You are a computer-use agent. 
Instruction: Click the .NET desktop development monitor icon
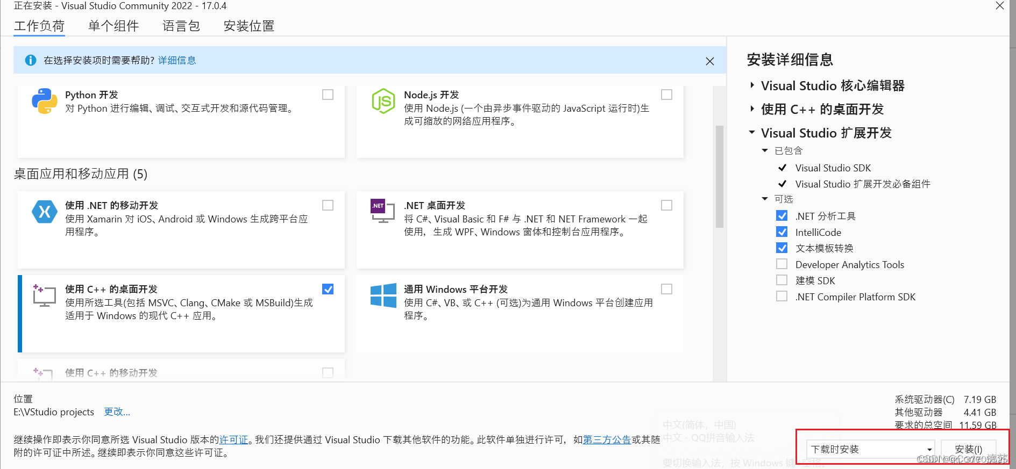(x=383, y=211)
